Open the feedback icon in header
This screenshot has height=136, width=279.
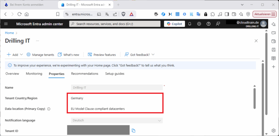pos(218,24)
